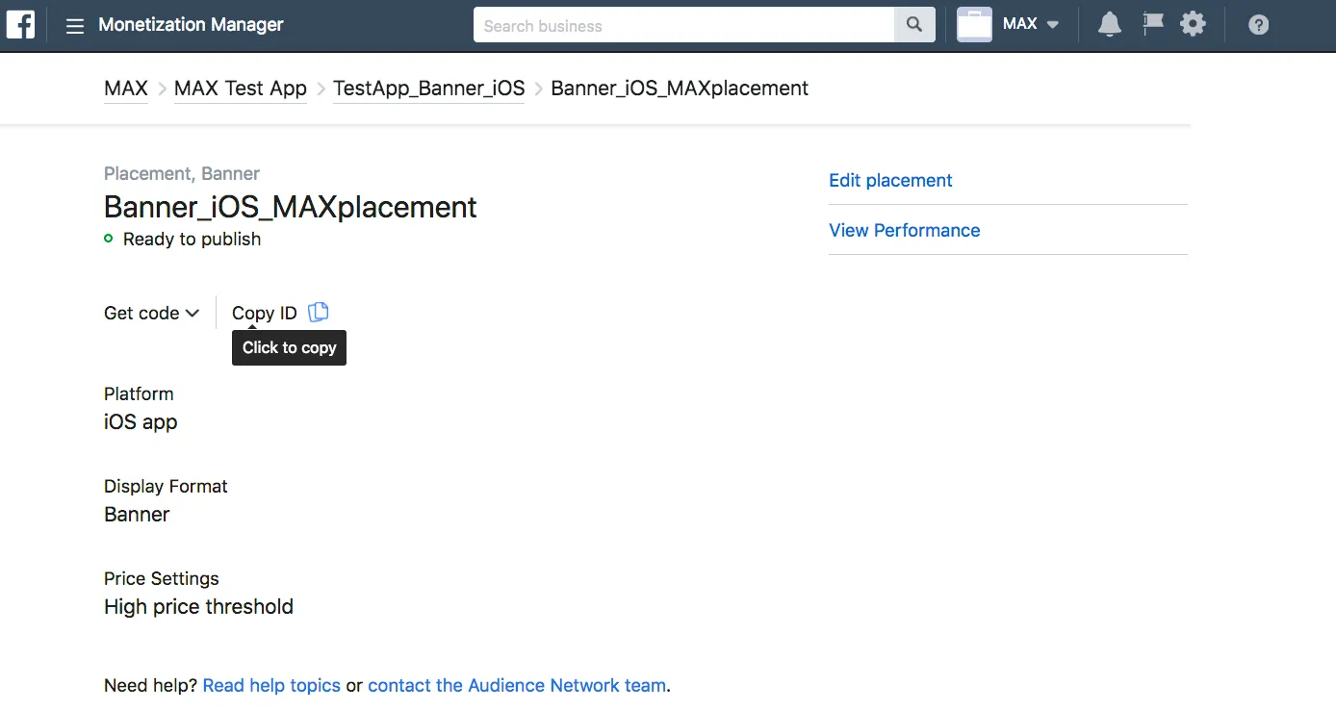
Task: Click the search magnifying glass icon
Action: [x=912, y=24]
